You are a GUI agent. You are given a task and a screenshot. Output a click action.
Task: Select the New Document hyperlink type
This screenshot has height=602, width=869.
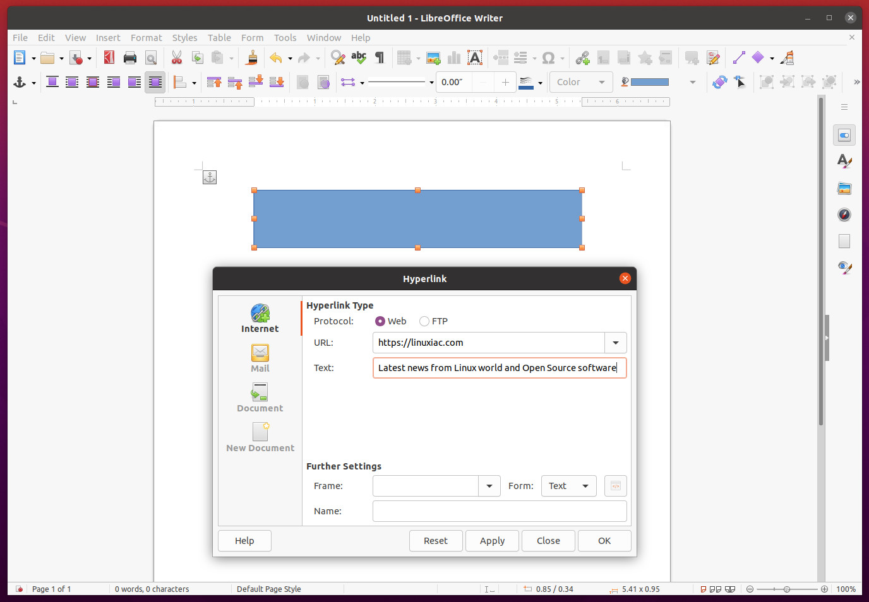(260, 437)
